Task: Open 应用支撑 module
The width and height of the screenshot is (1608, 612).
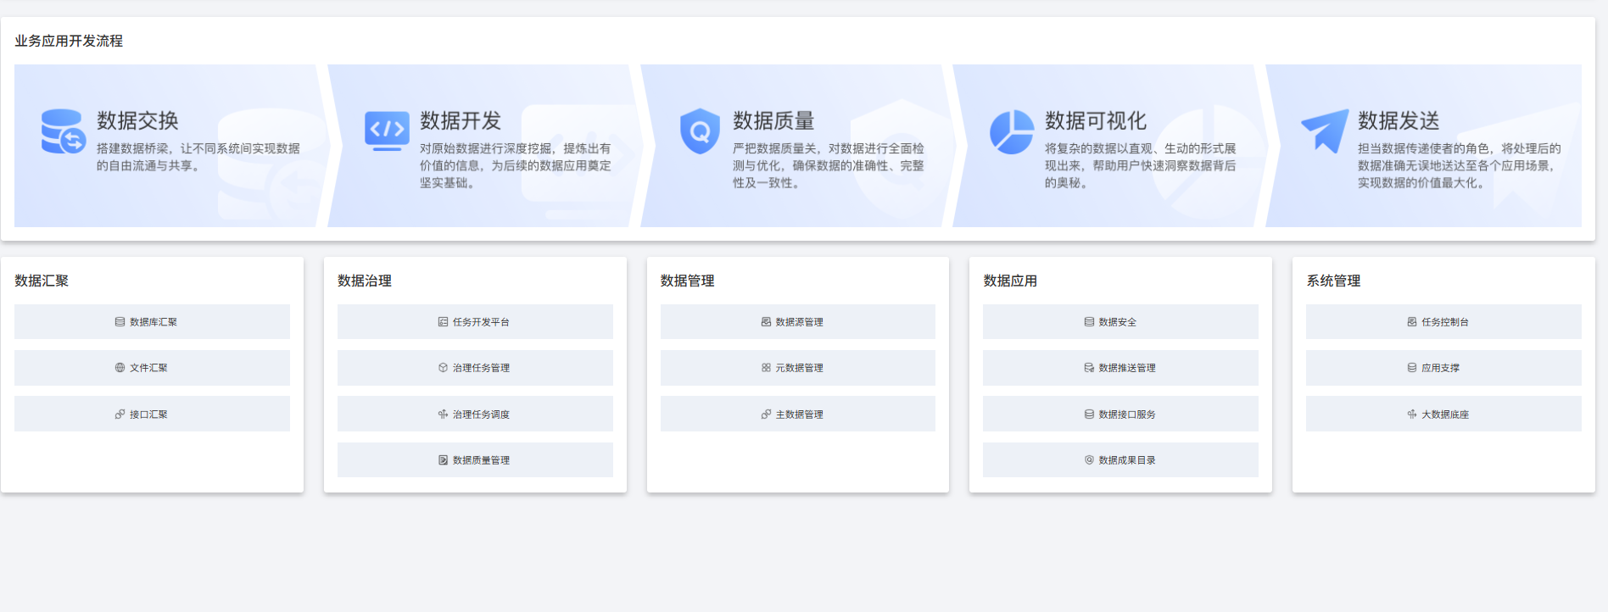Action: pyautogui.click(x=1443, y=368)
